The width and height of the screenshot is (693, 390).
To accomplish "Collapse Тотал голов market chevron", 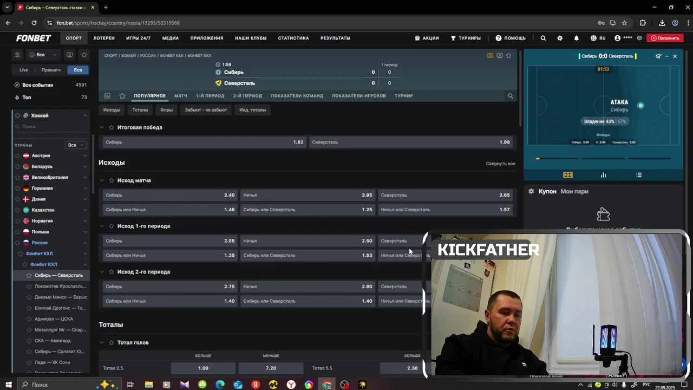I will [102, 342].
